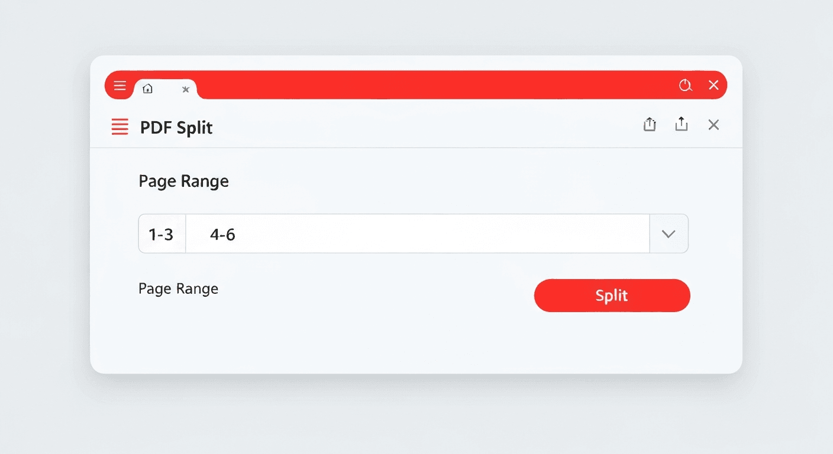
Task: Click the red address bar strip
Action: point(414,85)
